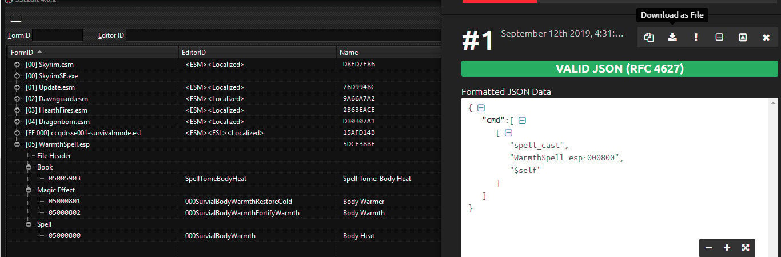Sort by the Name column header
The image size is (781, 257).
coord(388,52)
